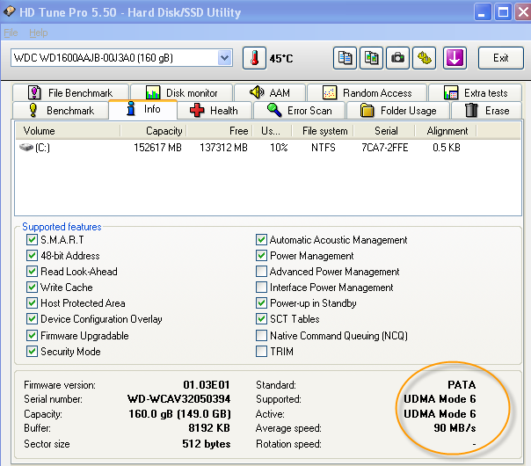This screenshot has width=531, height=466.
Task: Open the Help menu
Action: 39,33
